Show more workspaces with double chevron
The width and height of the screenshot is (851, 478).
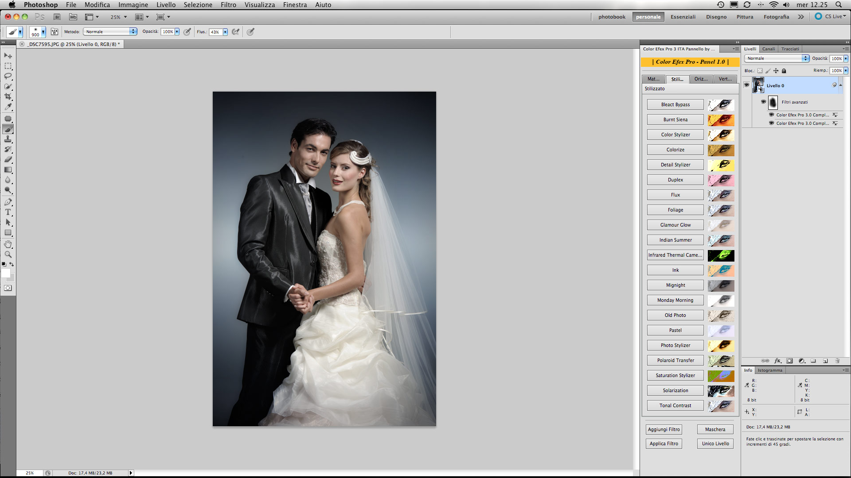(801, 17)
